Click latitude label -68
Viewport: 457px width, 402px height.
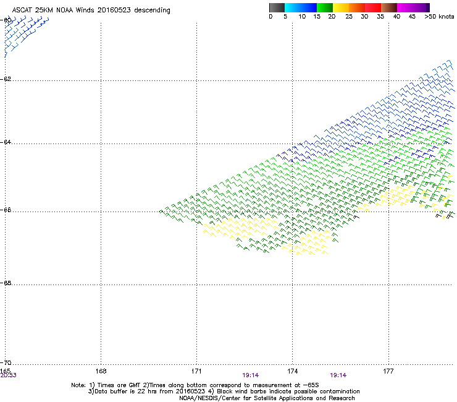[6, 283]
